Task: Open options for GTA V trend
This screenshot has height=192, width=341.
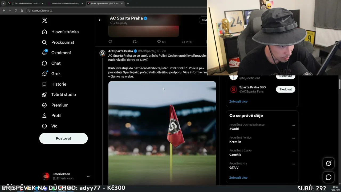Action: tap(293, 164)
